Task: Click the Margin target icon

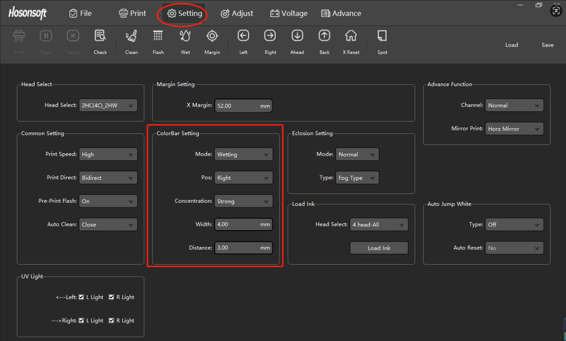Action: click(x=212, y=36)
